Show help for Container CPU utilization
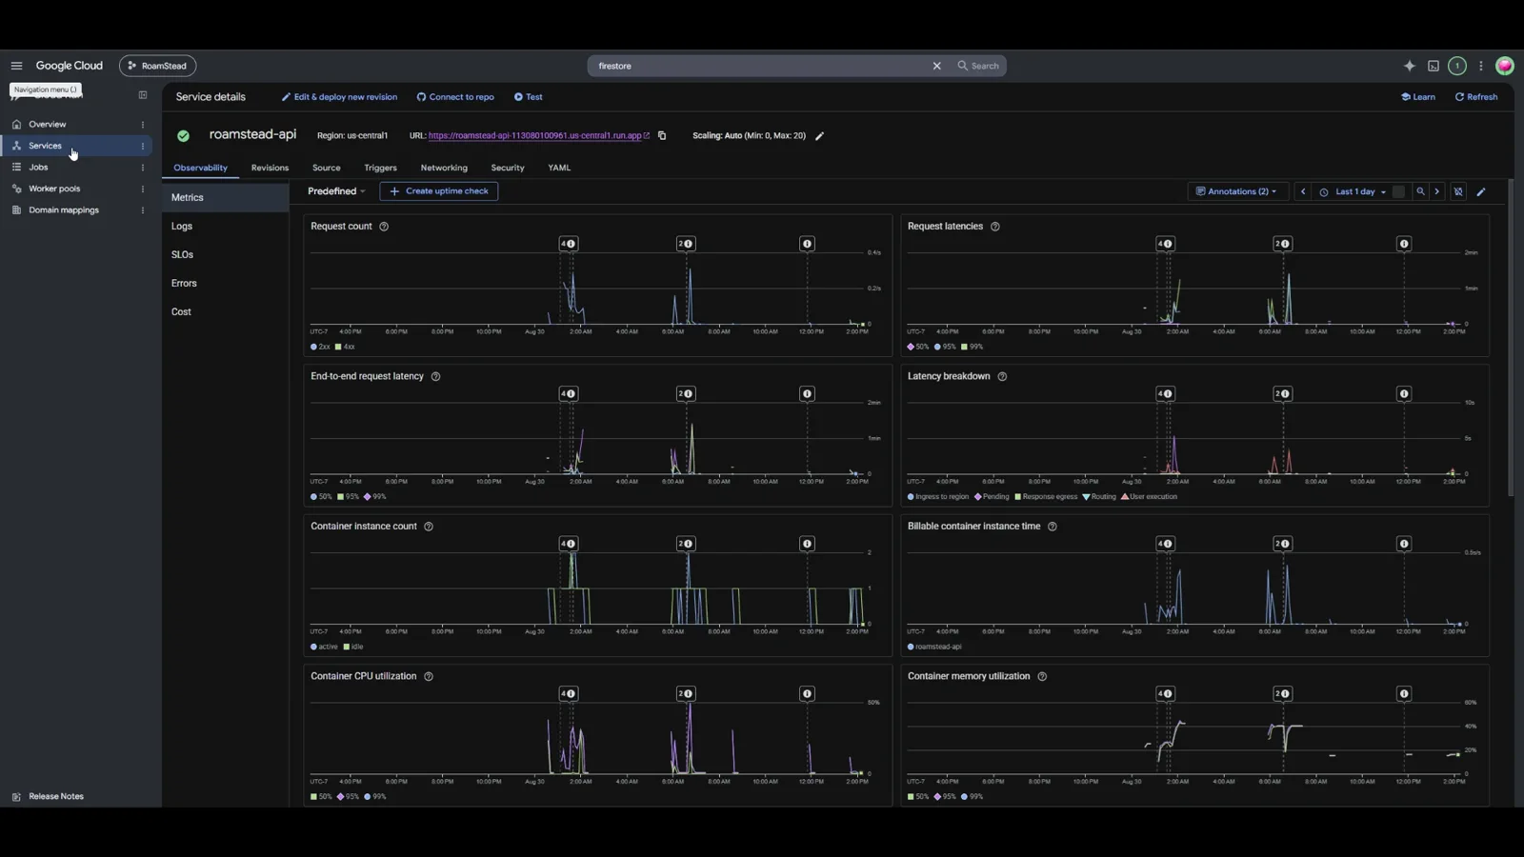1524x857 pixels. click(x=429, y=676)
